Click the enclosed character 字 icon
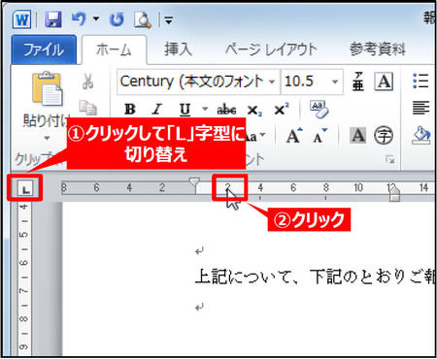This screenshot has height=359, width=437. pos(384,136)
